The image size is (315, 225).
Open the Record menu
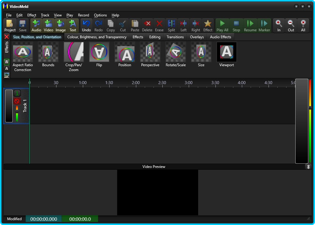(x=83, y=15)
